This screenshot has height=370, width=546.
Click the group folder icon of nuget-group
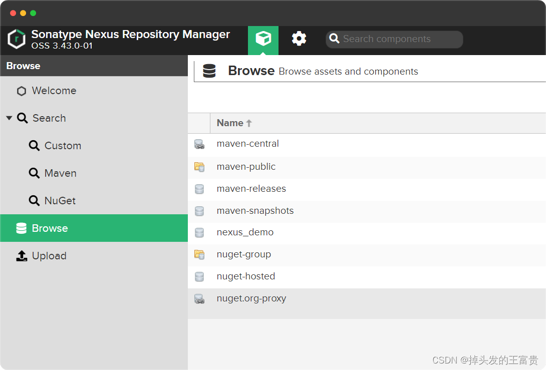point(199,254)
